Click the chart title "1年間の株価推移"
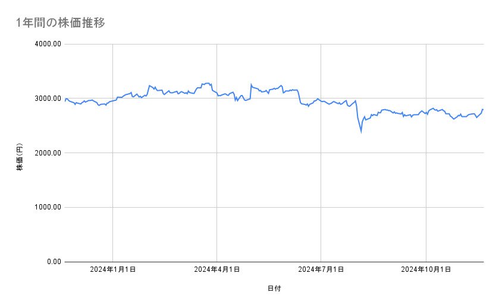 [x=61, y=23]
